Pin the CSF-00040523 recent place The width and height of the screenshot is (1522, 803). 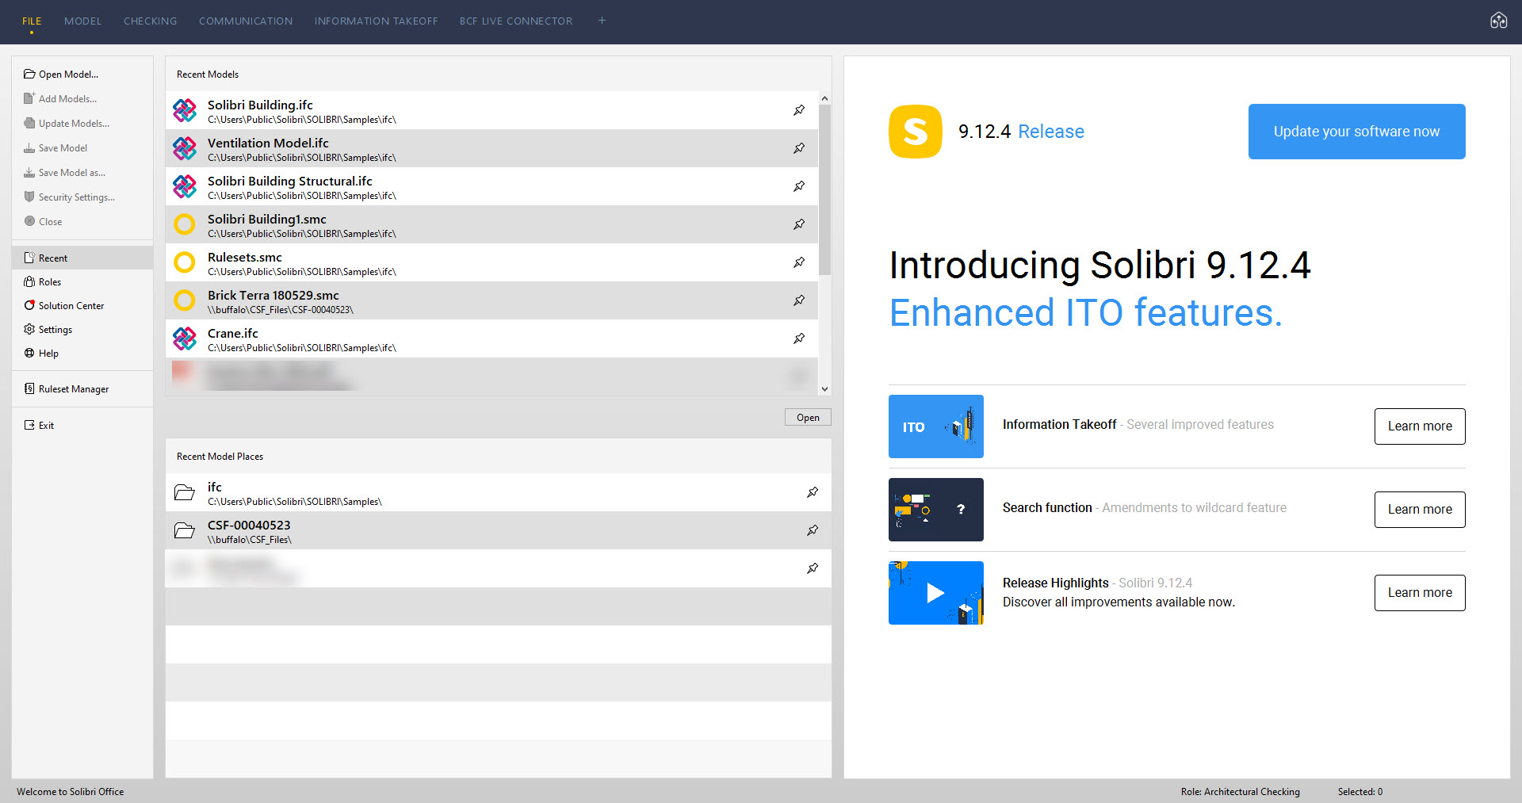tap(813, 530)
